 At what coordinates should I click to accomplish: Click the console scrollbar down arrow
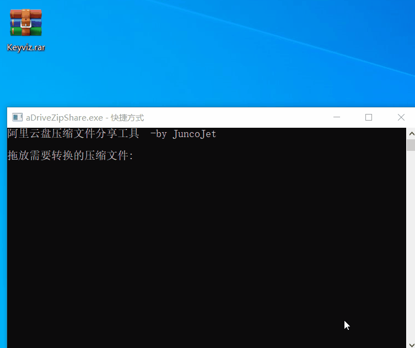tap(411, 344)
